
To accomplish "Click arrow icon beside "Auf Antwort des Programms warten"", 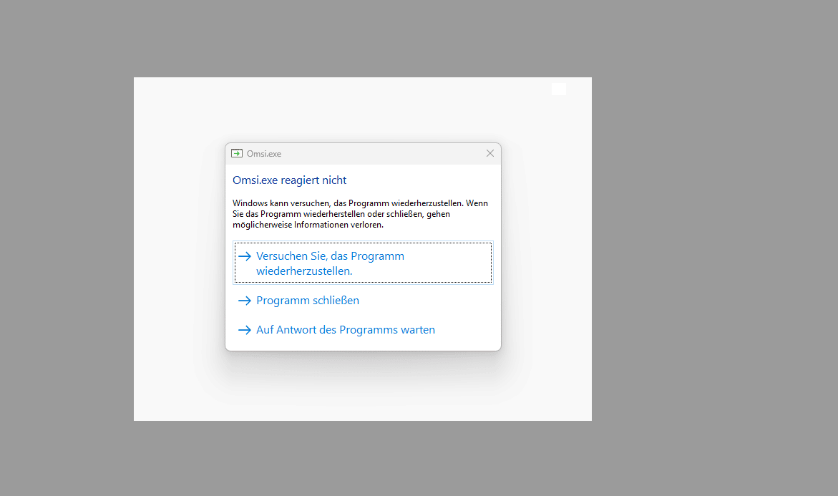I will click(245, 330).
